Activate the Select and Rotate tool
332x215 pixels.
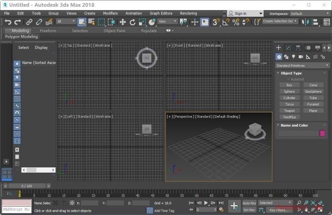(x=132, y=22)
